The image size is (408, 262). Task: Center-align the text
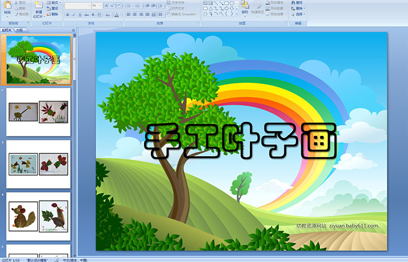(135, 15)
